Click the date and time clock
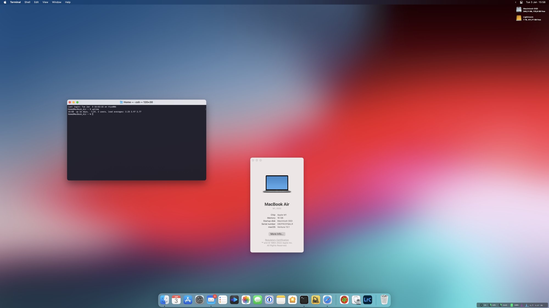Viewport: 549px width, 308px height. [536, 2]
